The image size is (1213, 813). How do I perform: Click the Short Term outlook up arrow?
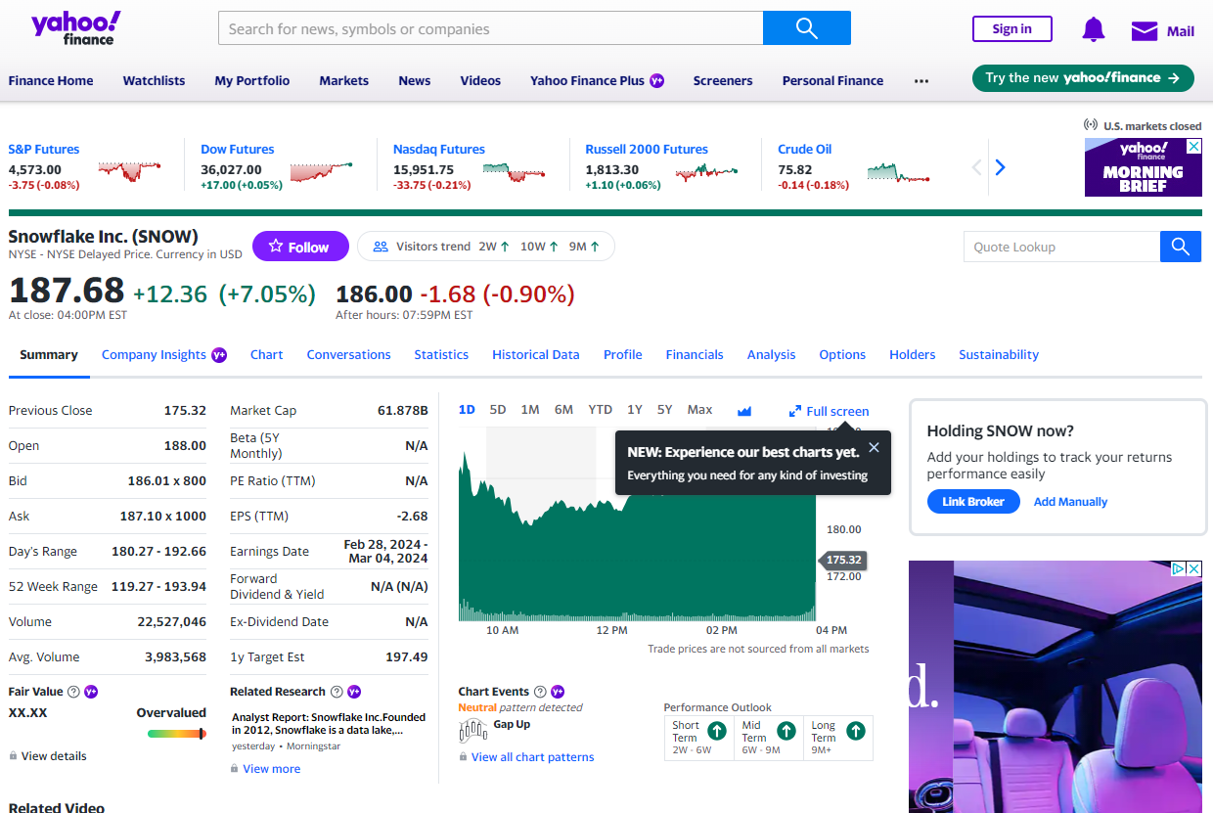(717, 731)
